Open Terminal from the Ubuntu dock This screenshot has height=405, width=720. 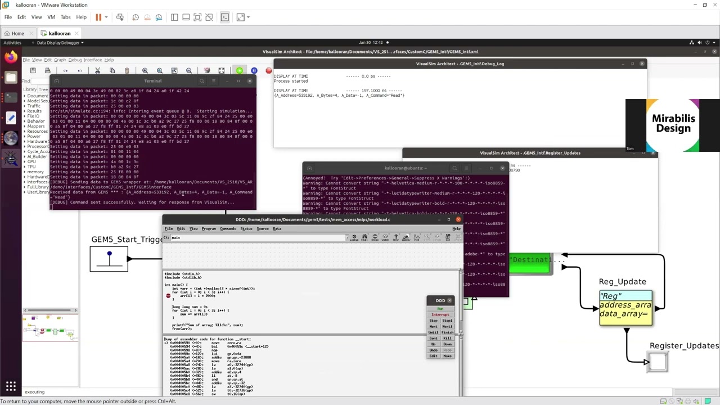11,97
